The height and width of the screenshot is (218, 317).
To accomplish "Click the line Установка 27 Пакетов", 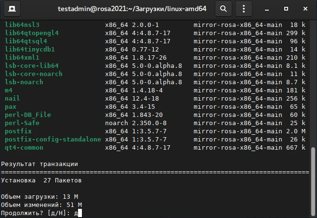I will point(41,180).
